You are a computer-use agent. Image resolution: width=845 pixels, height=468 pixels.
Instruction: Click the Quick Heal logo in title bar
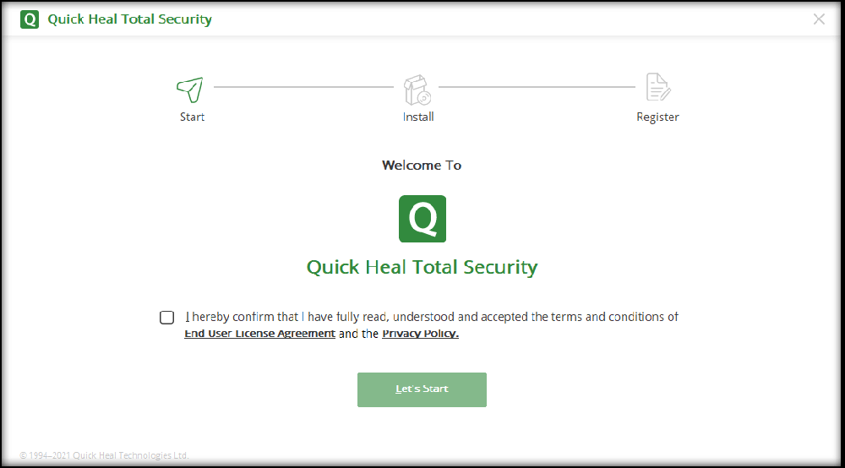30,19
